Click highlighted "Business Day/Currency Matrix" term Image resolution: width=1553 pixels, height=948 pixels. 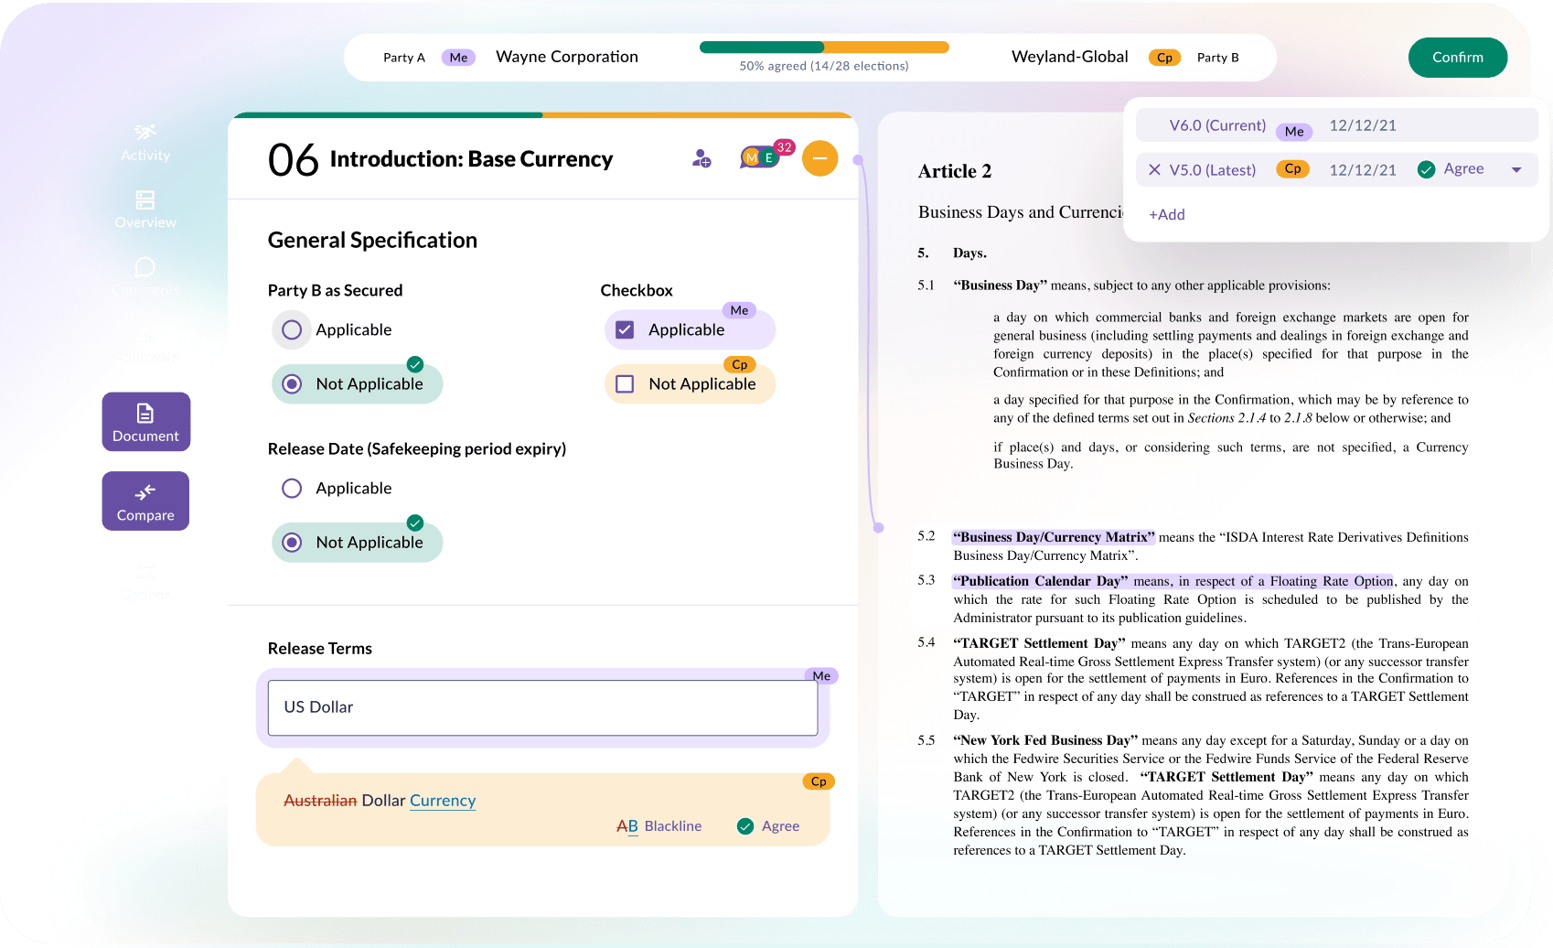[x=1054, y=537]
